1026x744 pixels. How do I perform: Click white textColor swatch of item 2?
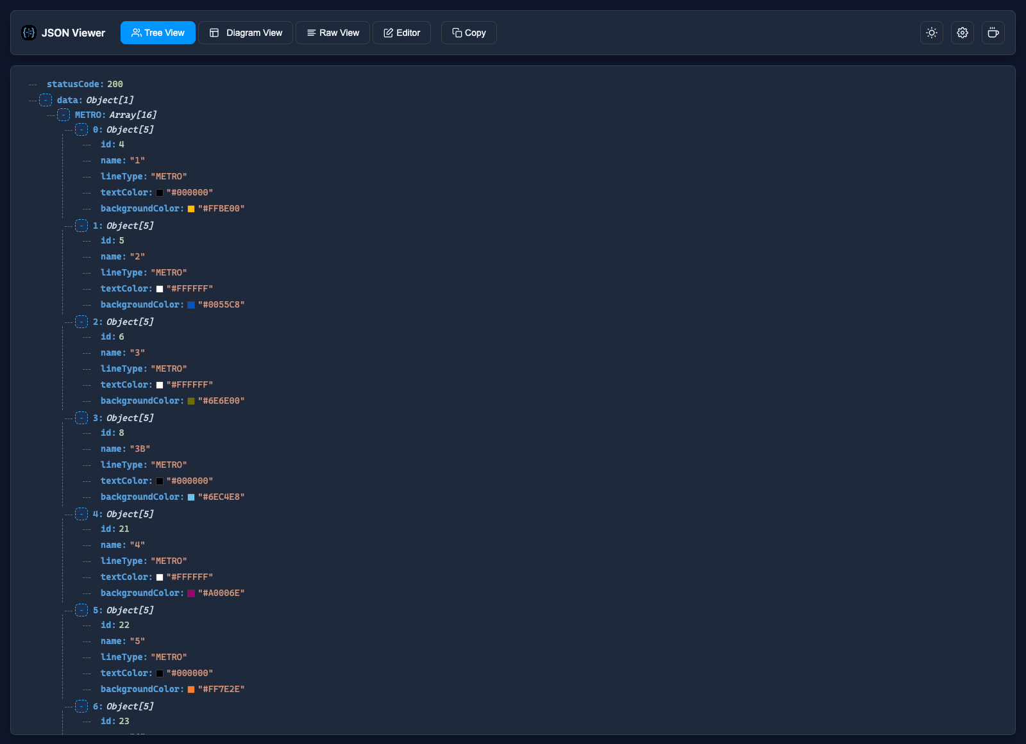coord(160,385)
